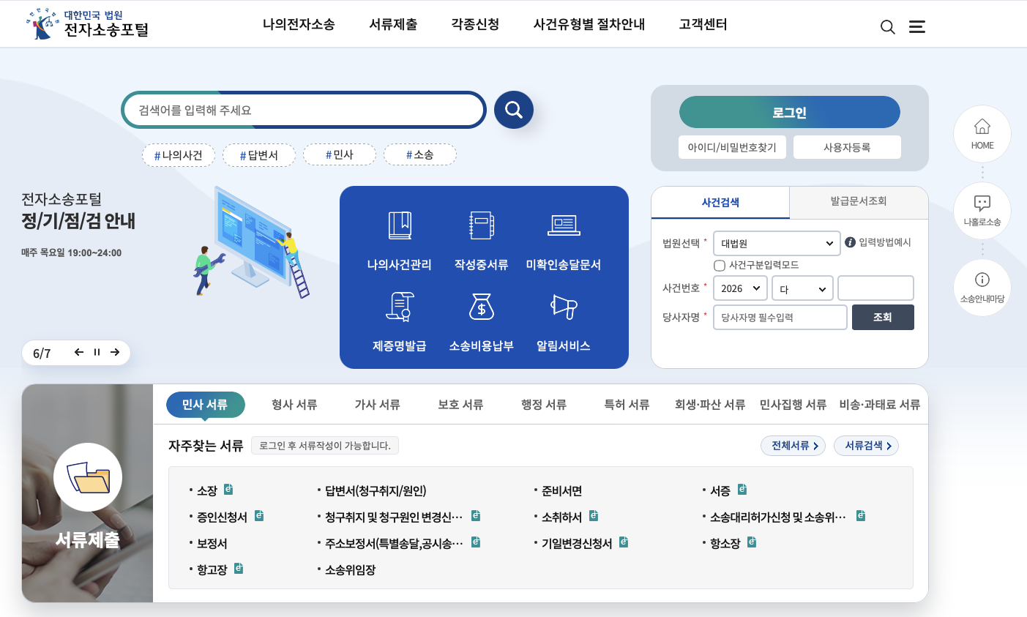Select the 발급문서조회 tab
Viewport: 1027px width, 617px height.
(859, 202)
